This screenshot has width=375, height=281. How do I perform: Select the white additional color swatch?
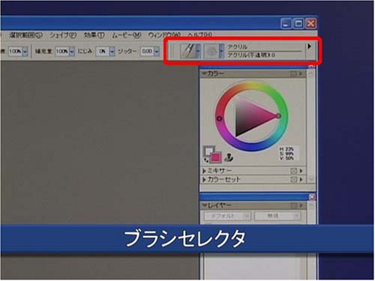click(208, 151)
